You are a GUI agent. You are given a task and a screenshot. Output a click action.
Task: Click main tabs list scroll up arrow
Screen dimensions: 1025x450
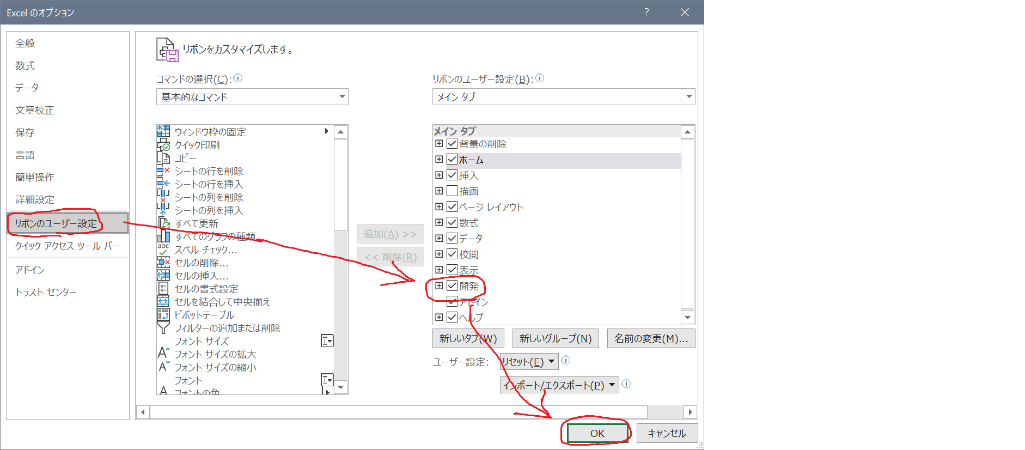[x=687, y=132]
